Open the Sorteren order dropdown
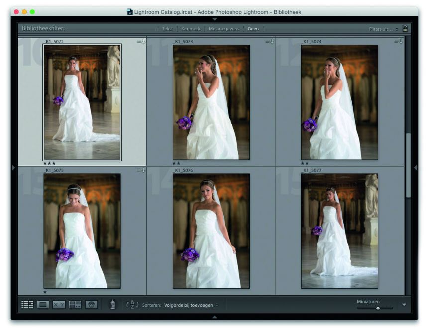This screenshot has height=331, width=435. click(191, 305)
